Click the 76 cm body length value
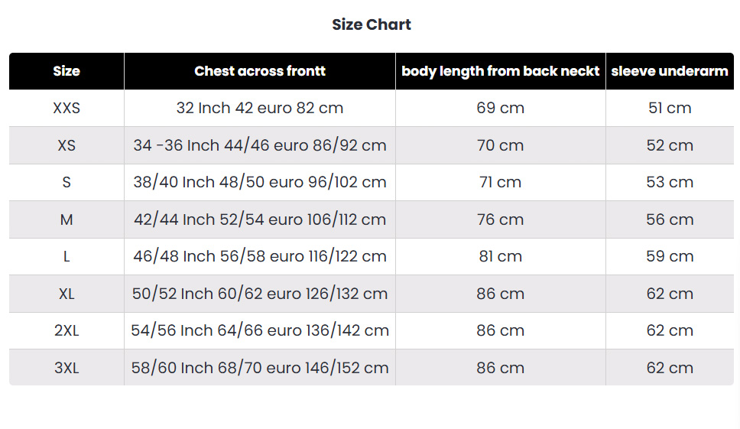740x429 pixels. tap(501, 219)
